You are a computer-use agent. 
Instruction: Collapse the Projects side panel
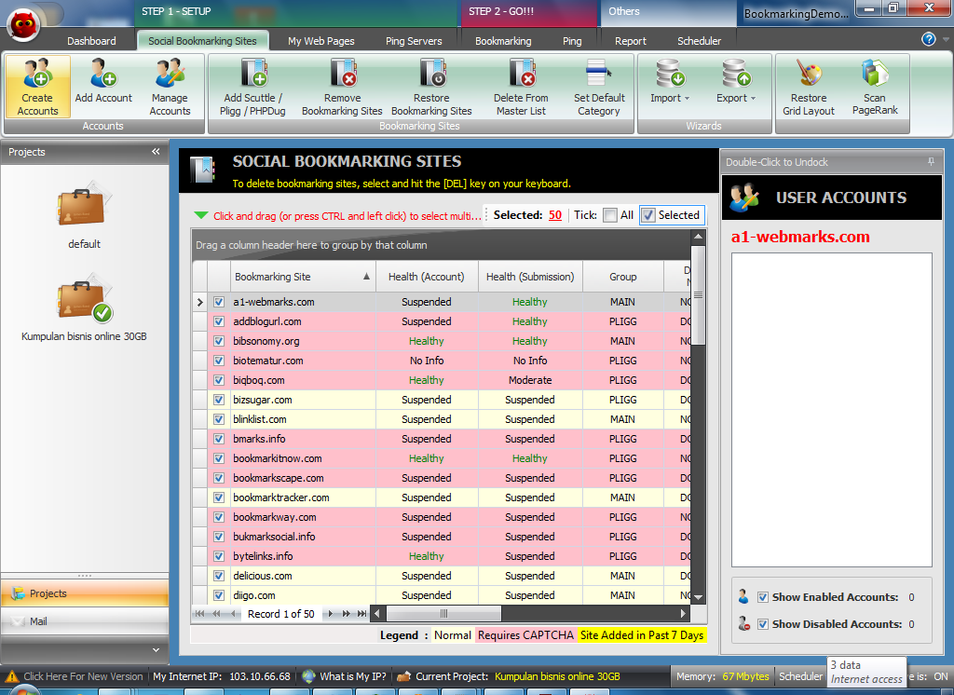click(x=156, y=152)
